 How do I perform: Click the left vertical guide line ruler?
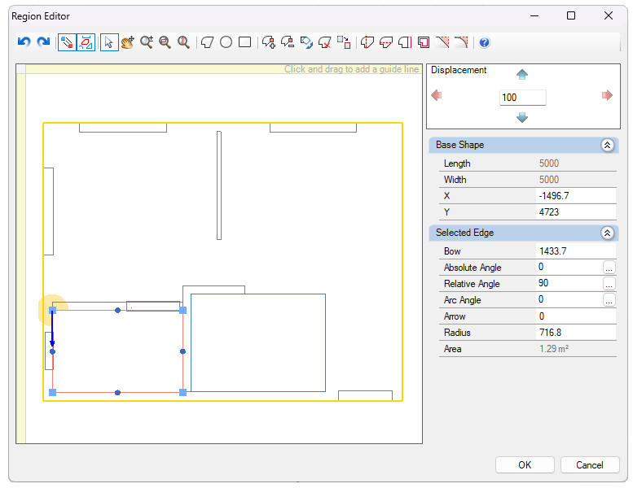[x=21, y=258]
